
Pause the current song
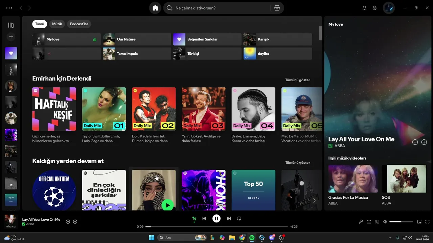pyautogui.click(x=216, y=218)
